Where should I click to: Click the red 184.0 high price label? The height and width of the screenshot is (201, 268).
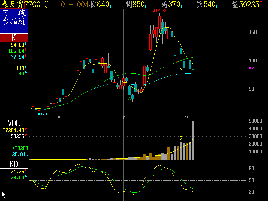[159, 11]
